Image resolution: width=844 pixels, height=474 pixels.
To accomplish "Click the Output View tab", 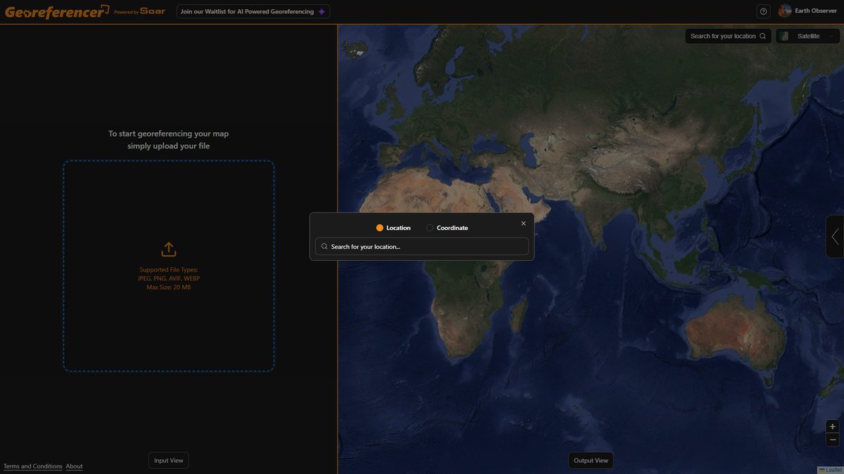I will [591, 460].
